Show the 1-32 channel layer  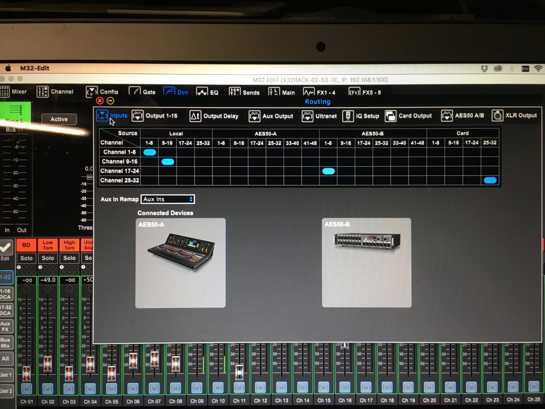coord(6,277)
